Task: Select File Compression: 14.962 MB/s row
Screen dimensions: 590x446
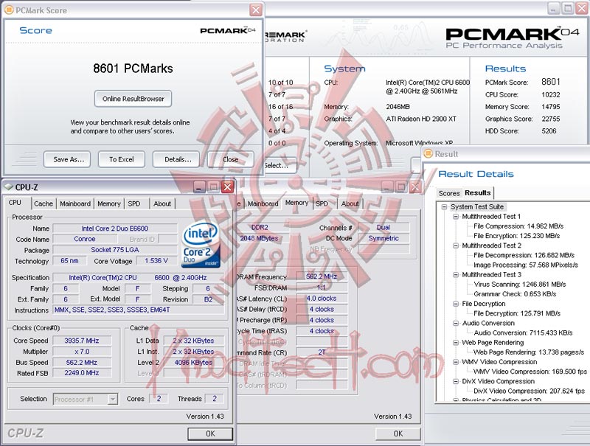Action: [x=518, y=226]
